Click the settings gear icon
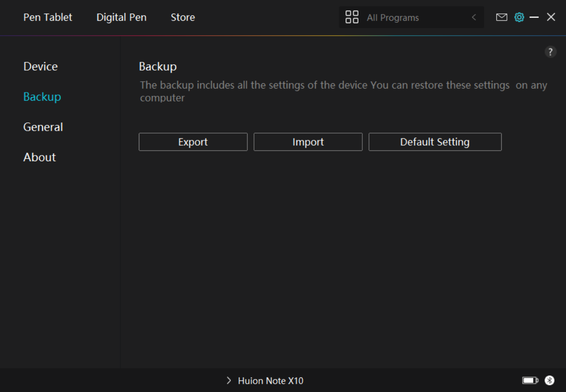 click(519, 17)
